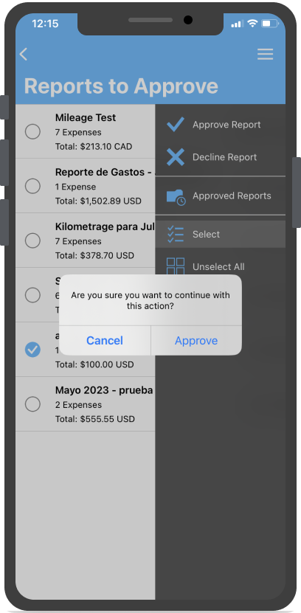Select the Reporte de Gastos radio button
Image resolution: width=301 pixels, height=613 pixels.
click(x=32, y=186)
